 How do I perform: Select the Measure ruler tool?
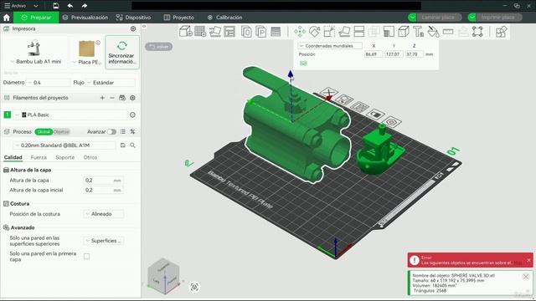pos(448,32)
